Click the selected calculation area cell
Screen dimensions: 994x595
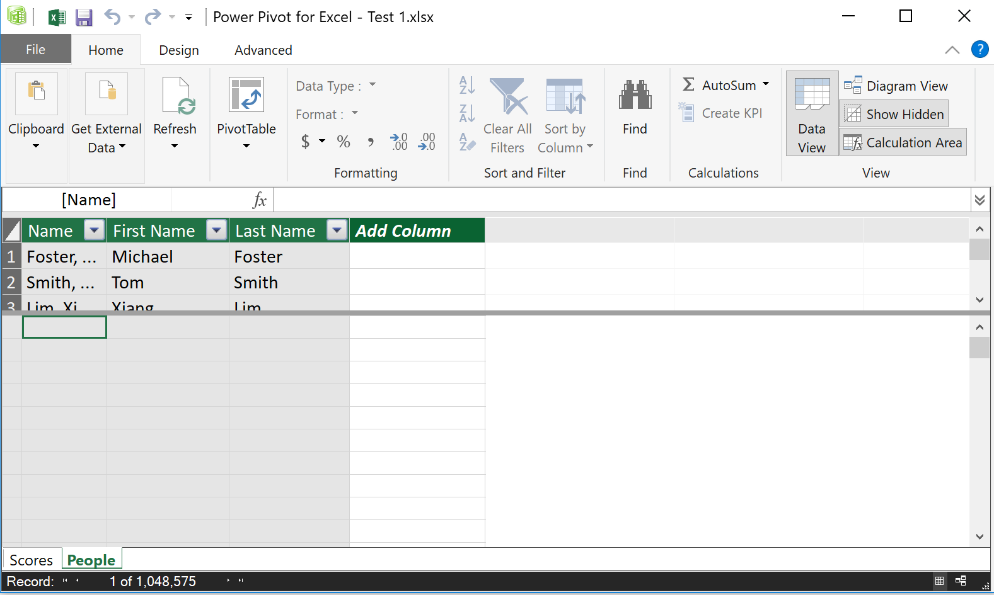click(64, 327)
